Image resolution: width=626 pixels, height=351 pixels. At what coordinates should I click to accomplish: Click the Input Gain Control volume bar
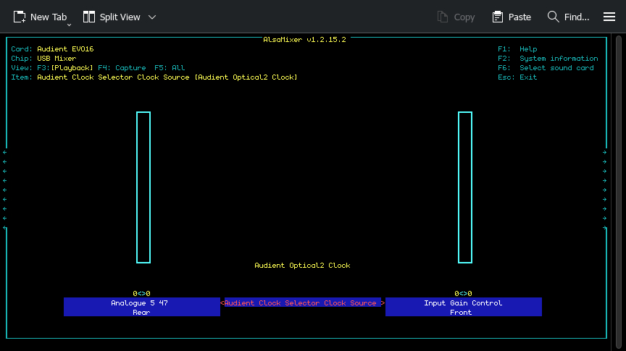click(464, 187)
